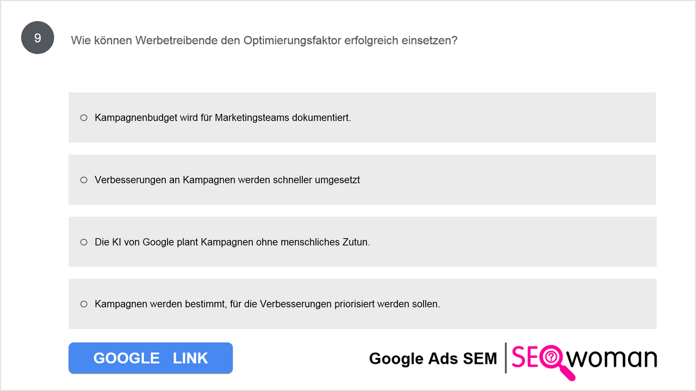Click the word woman in the logo

pos(612,359)
